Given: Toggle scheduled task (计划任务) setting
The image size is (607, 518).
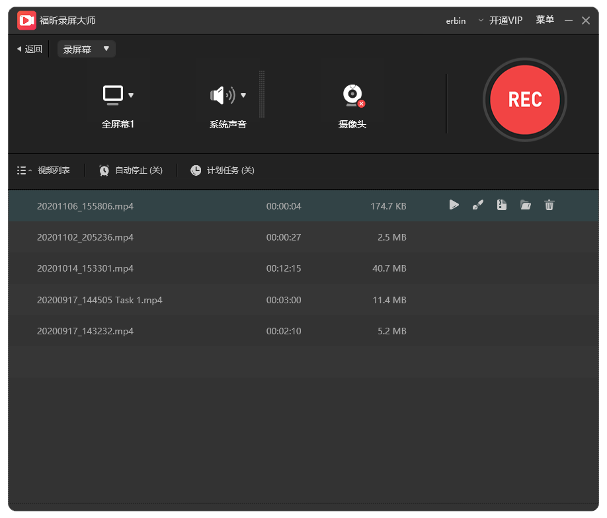Looking at the screenshot, I should point(222,170).
